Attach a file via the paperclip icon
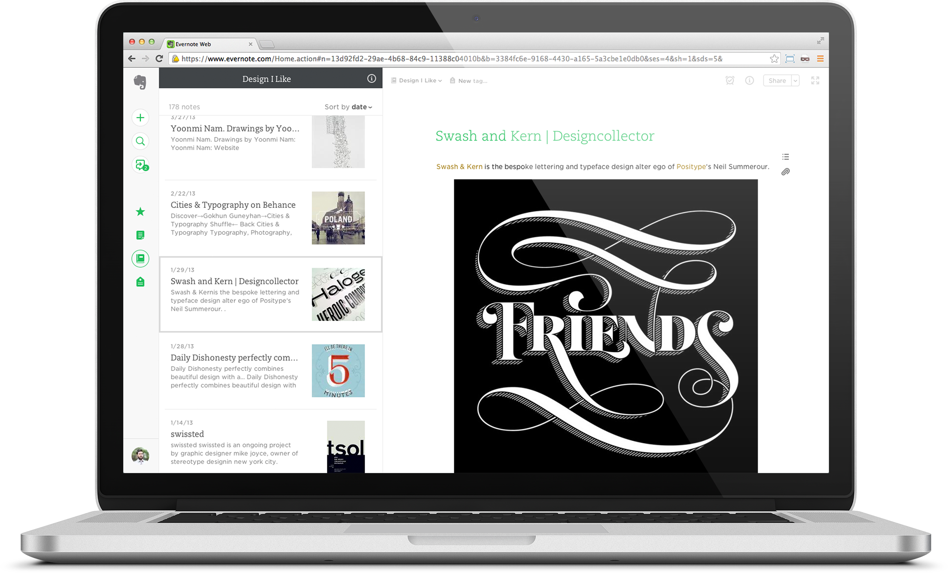The height and width of the screenshot is (573, 948). (x=785, y=172)
